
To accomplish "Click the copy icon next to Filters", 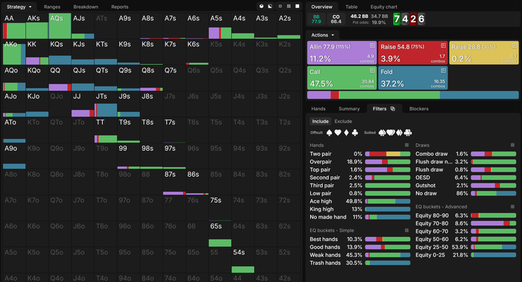I will pyautogui.click(x=393, y=109).
